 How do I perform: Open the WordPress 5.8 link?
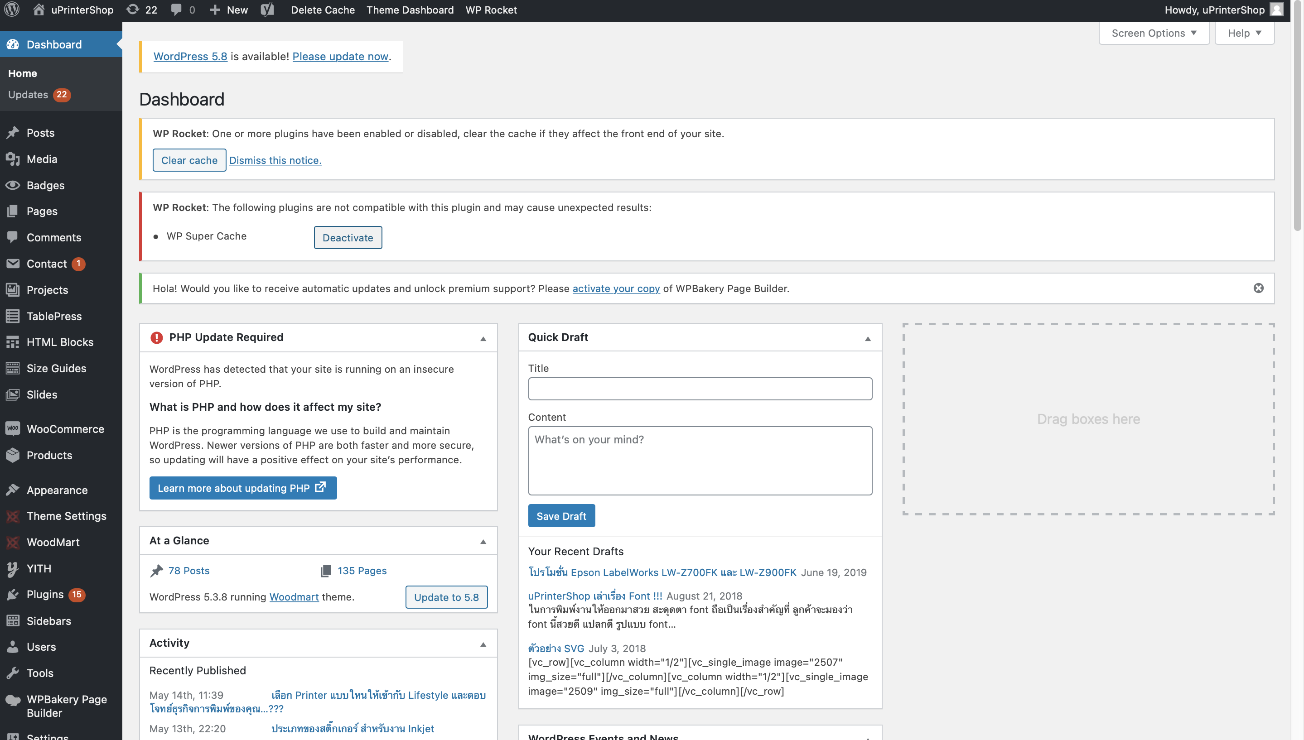click(x=190, y=57)
